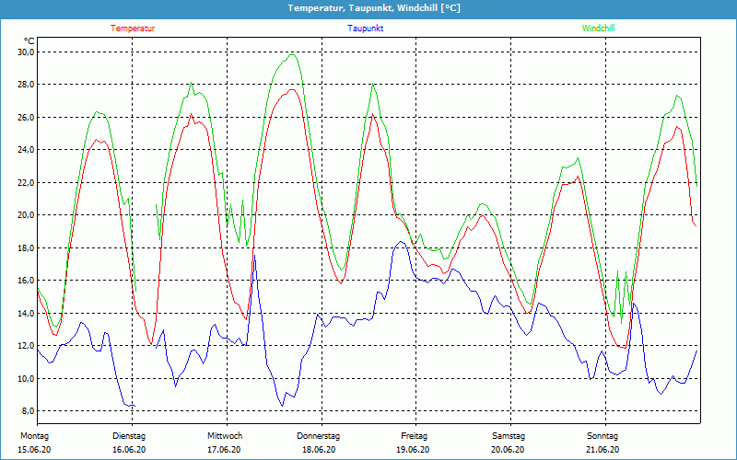Click the 22,0 y-axis value

(26, 182)
